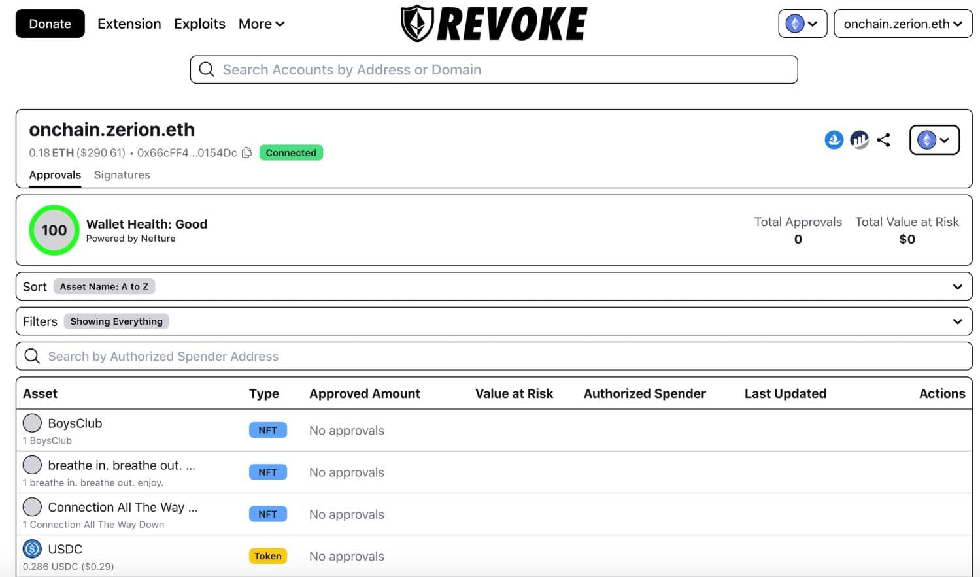
Task: Click No approvals in the BoysClub row
Action: (x=346, y=431)
